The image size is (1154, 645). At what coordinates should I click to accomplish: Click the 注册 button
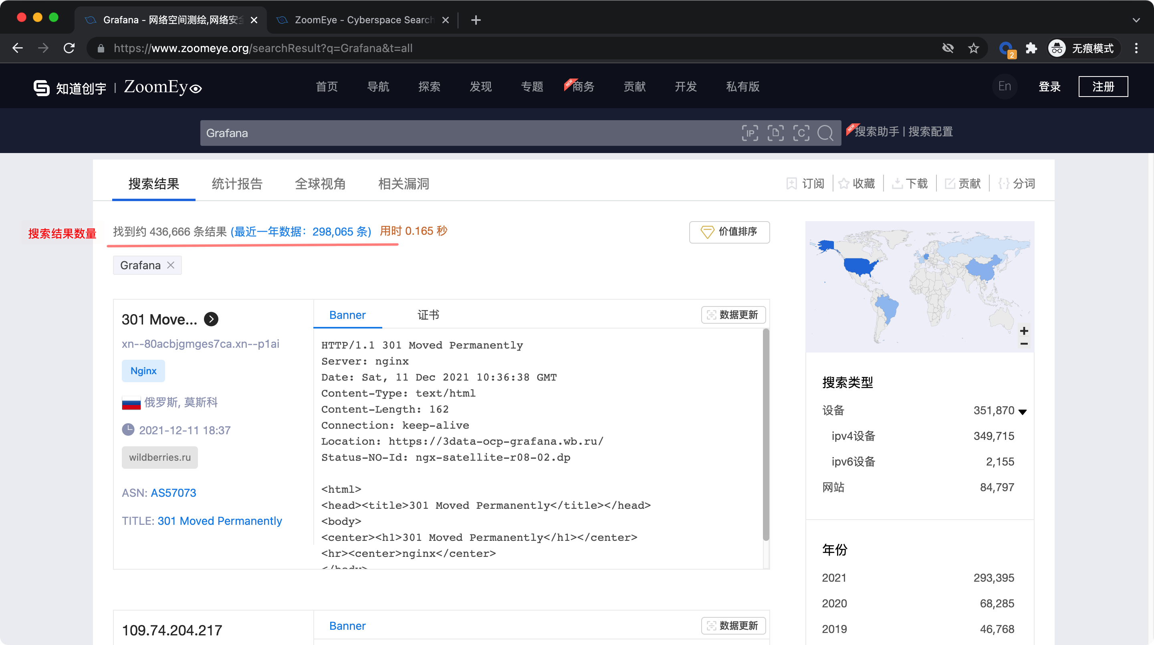[x=1103, y=87]
